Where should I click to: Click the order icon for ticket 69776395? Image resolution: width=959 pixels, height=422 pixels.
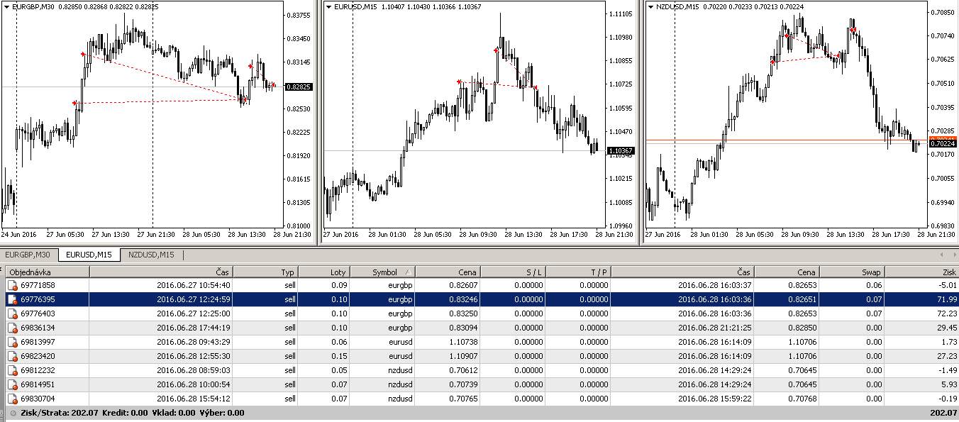[x=12, y=299]
